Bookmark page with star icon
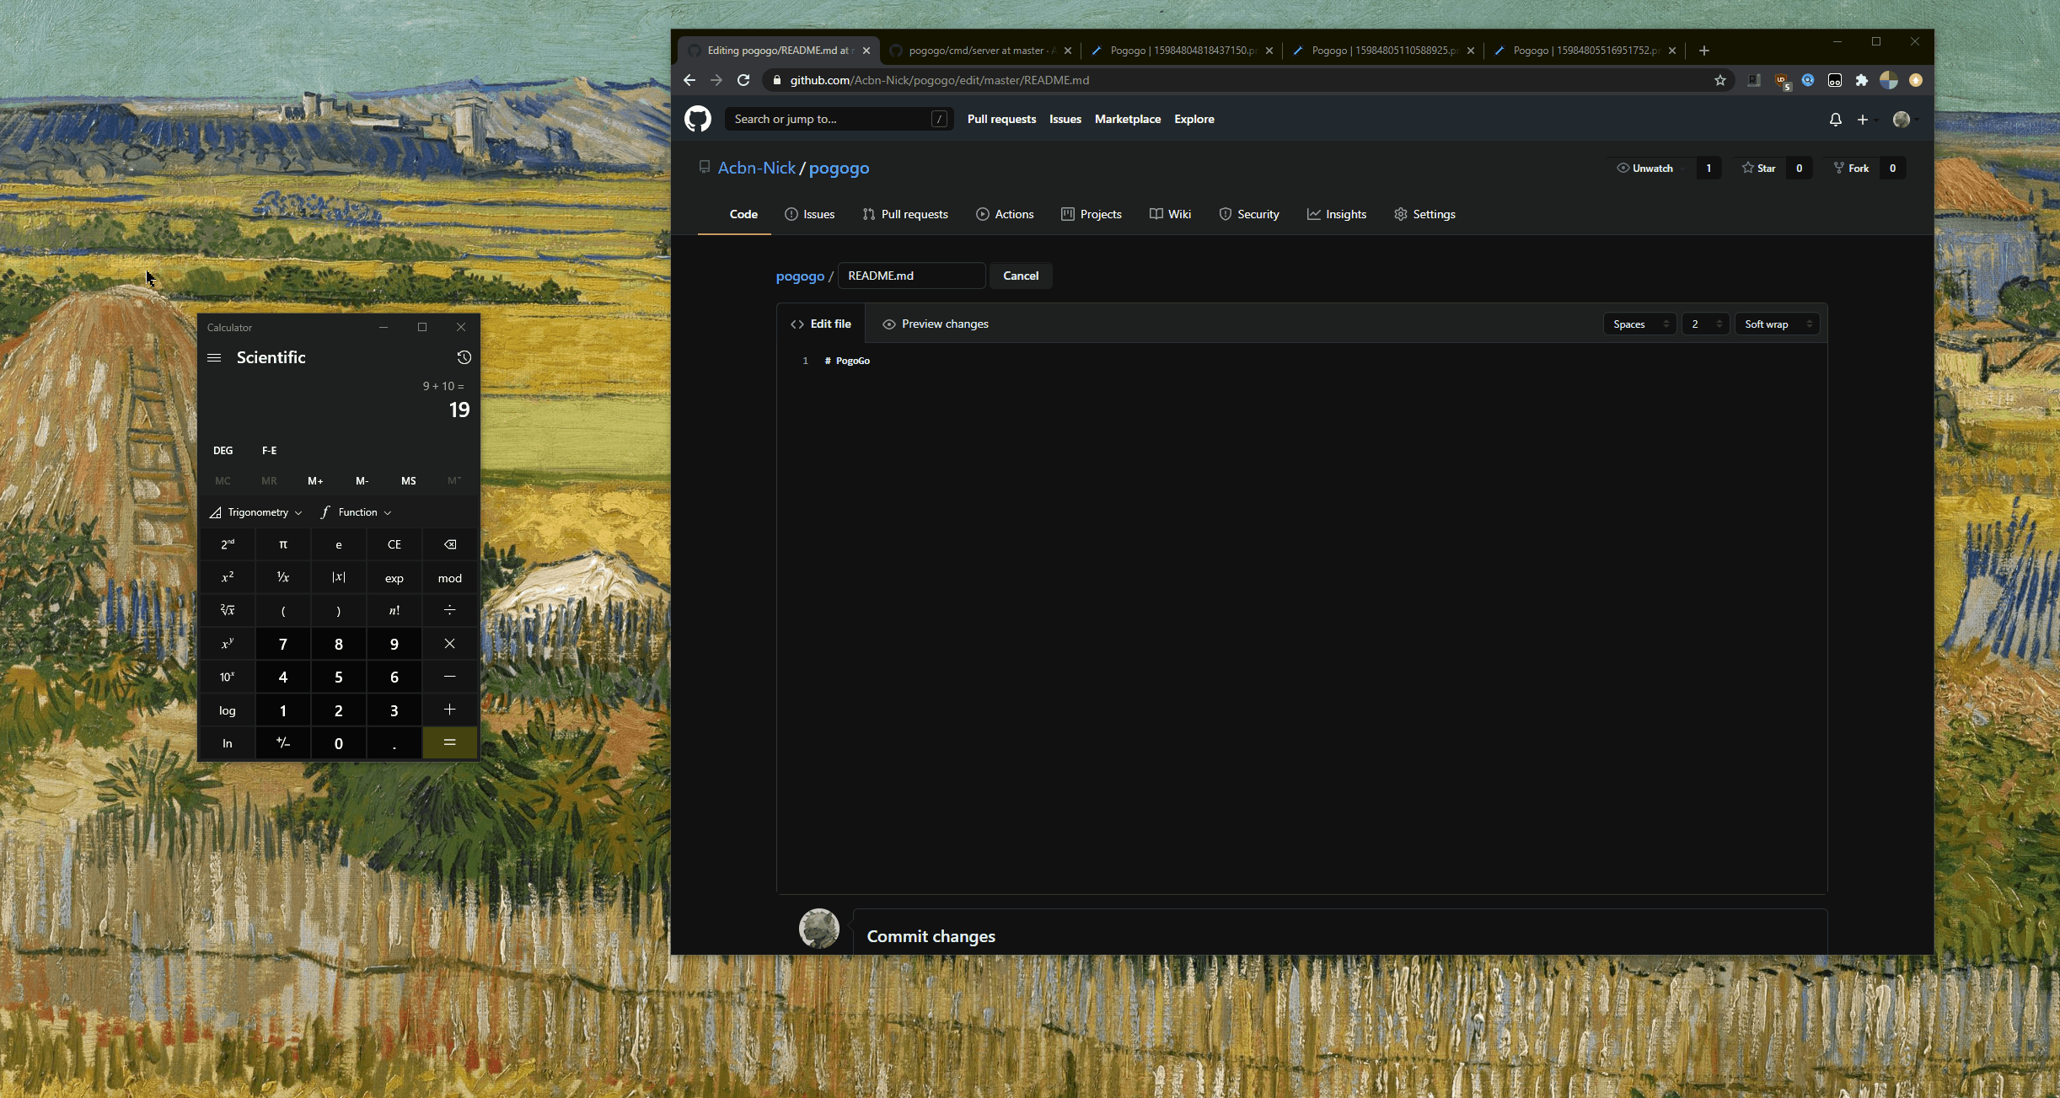The image size is (2060, 1098). pos(1719,80)
